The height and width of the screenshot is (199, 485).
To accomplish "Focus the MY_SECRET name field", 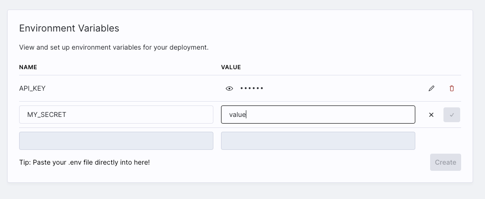I will [x=116, y=115].
